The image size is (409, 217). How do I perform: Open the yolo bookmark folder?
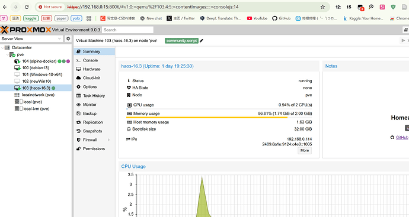point(76,18)
